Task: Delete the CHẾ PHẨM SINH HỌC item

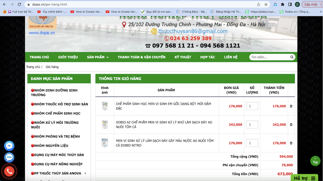Action: (x=291, y=106)
